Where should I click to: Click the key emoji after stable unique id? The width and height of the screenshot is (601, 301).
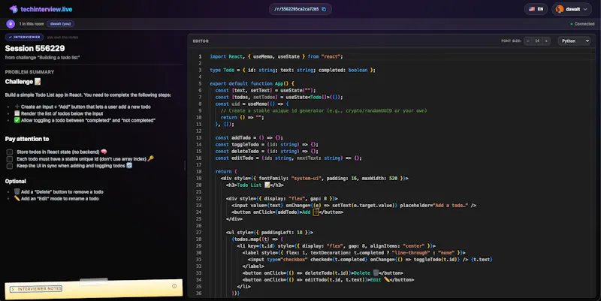pyautogui.click(x=151, y=158)
